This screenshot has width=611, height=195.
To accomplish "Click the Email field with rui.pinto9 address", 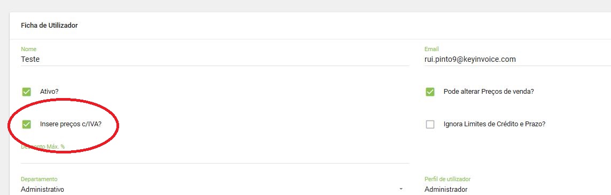I will tap(518, 60).
